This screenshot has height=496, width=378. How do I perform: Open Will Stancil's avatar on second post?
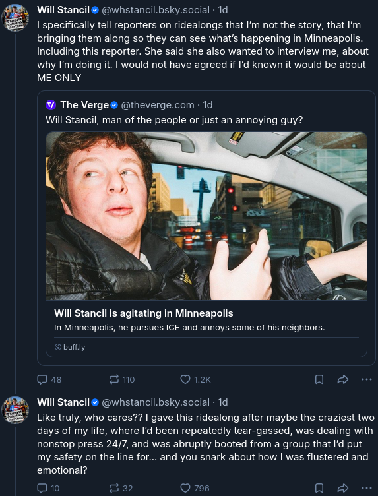pos(15,410)
